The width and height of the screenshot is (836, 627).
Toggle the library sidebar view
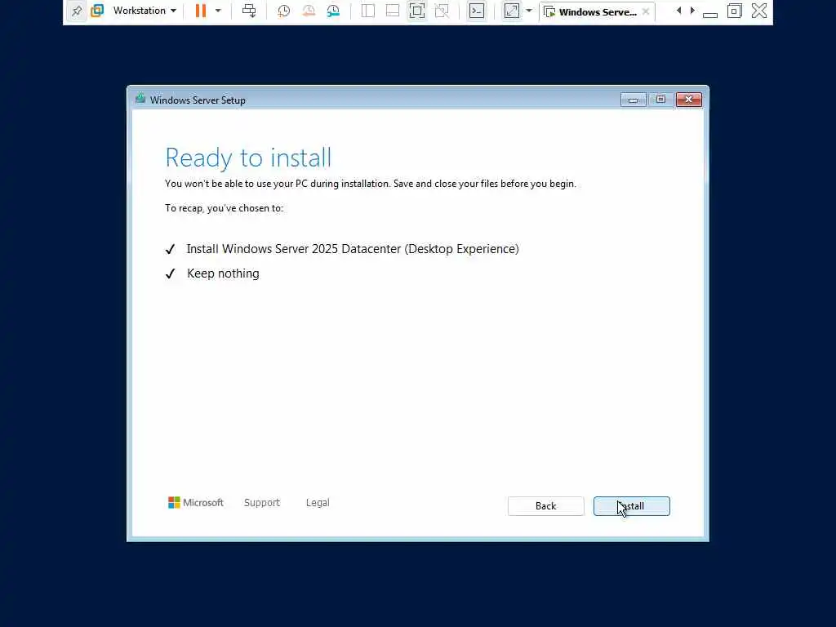click(368, 11)
